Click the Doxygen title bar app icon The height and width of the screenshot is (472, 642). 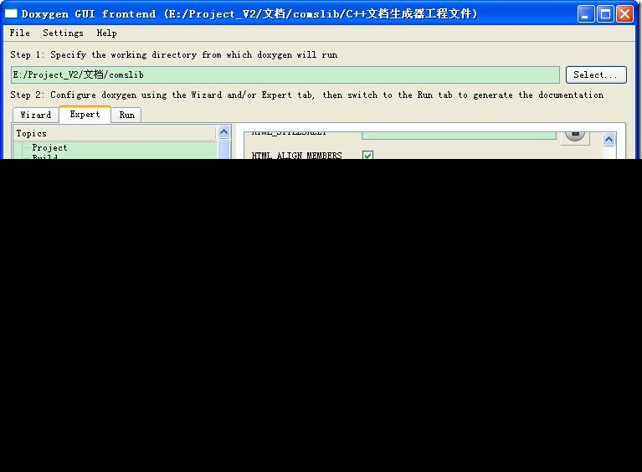click(x=11, y=13)
